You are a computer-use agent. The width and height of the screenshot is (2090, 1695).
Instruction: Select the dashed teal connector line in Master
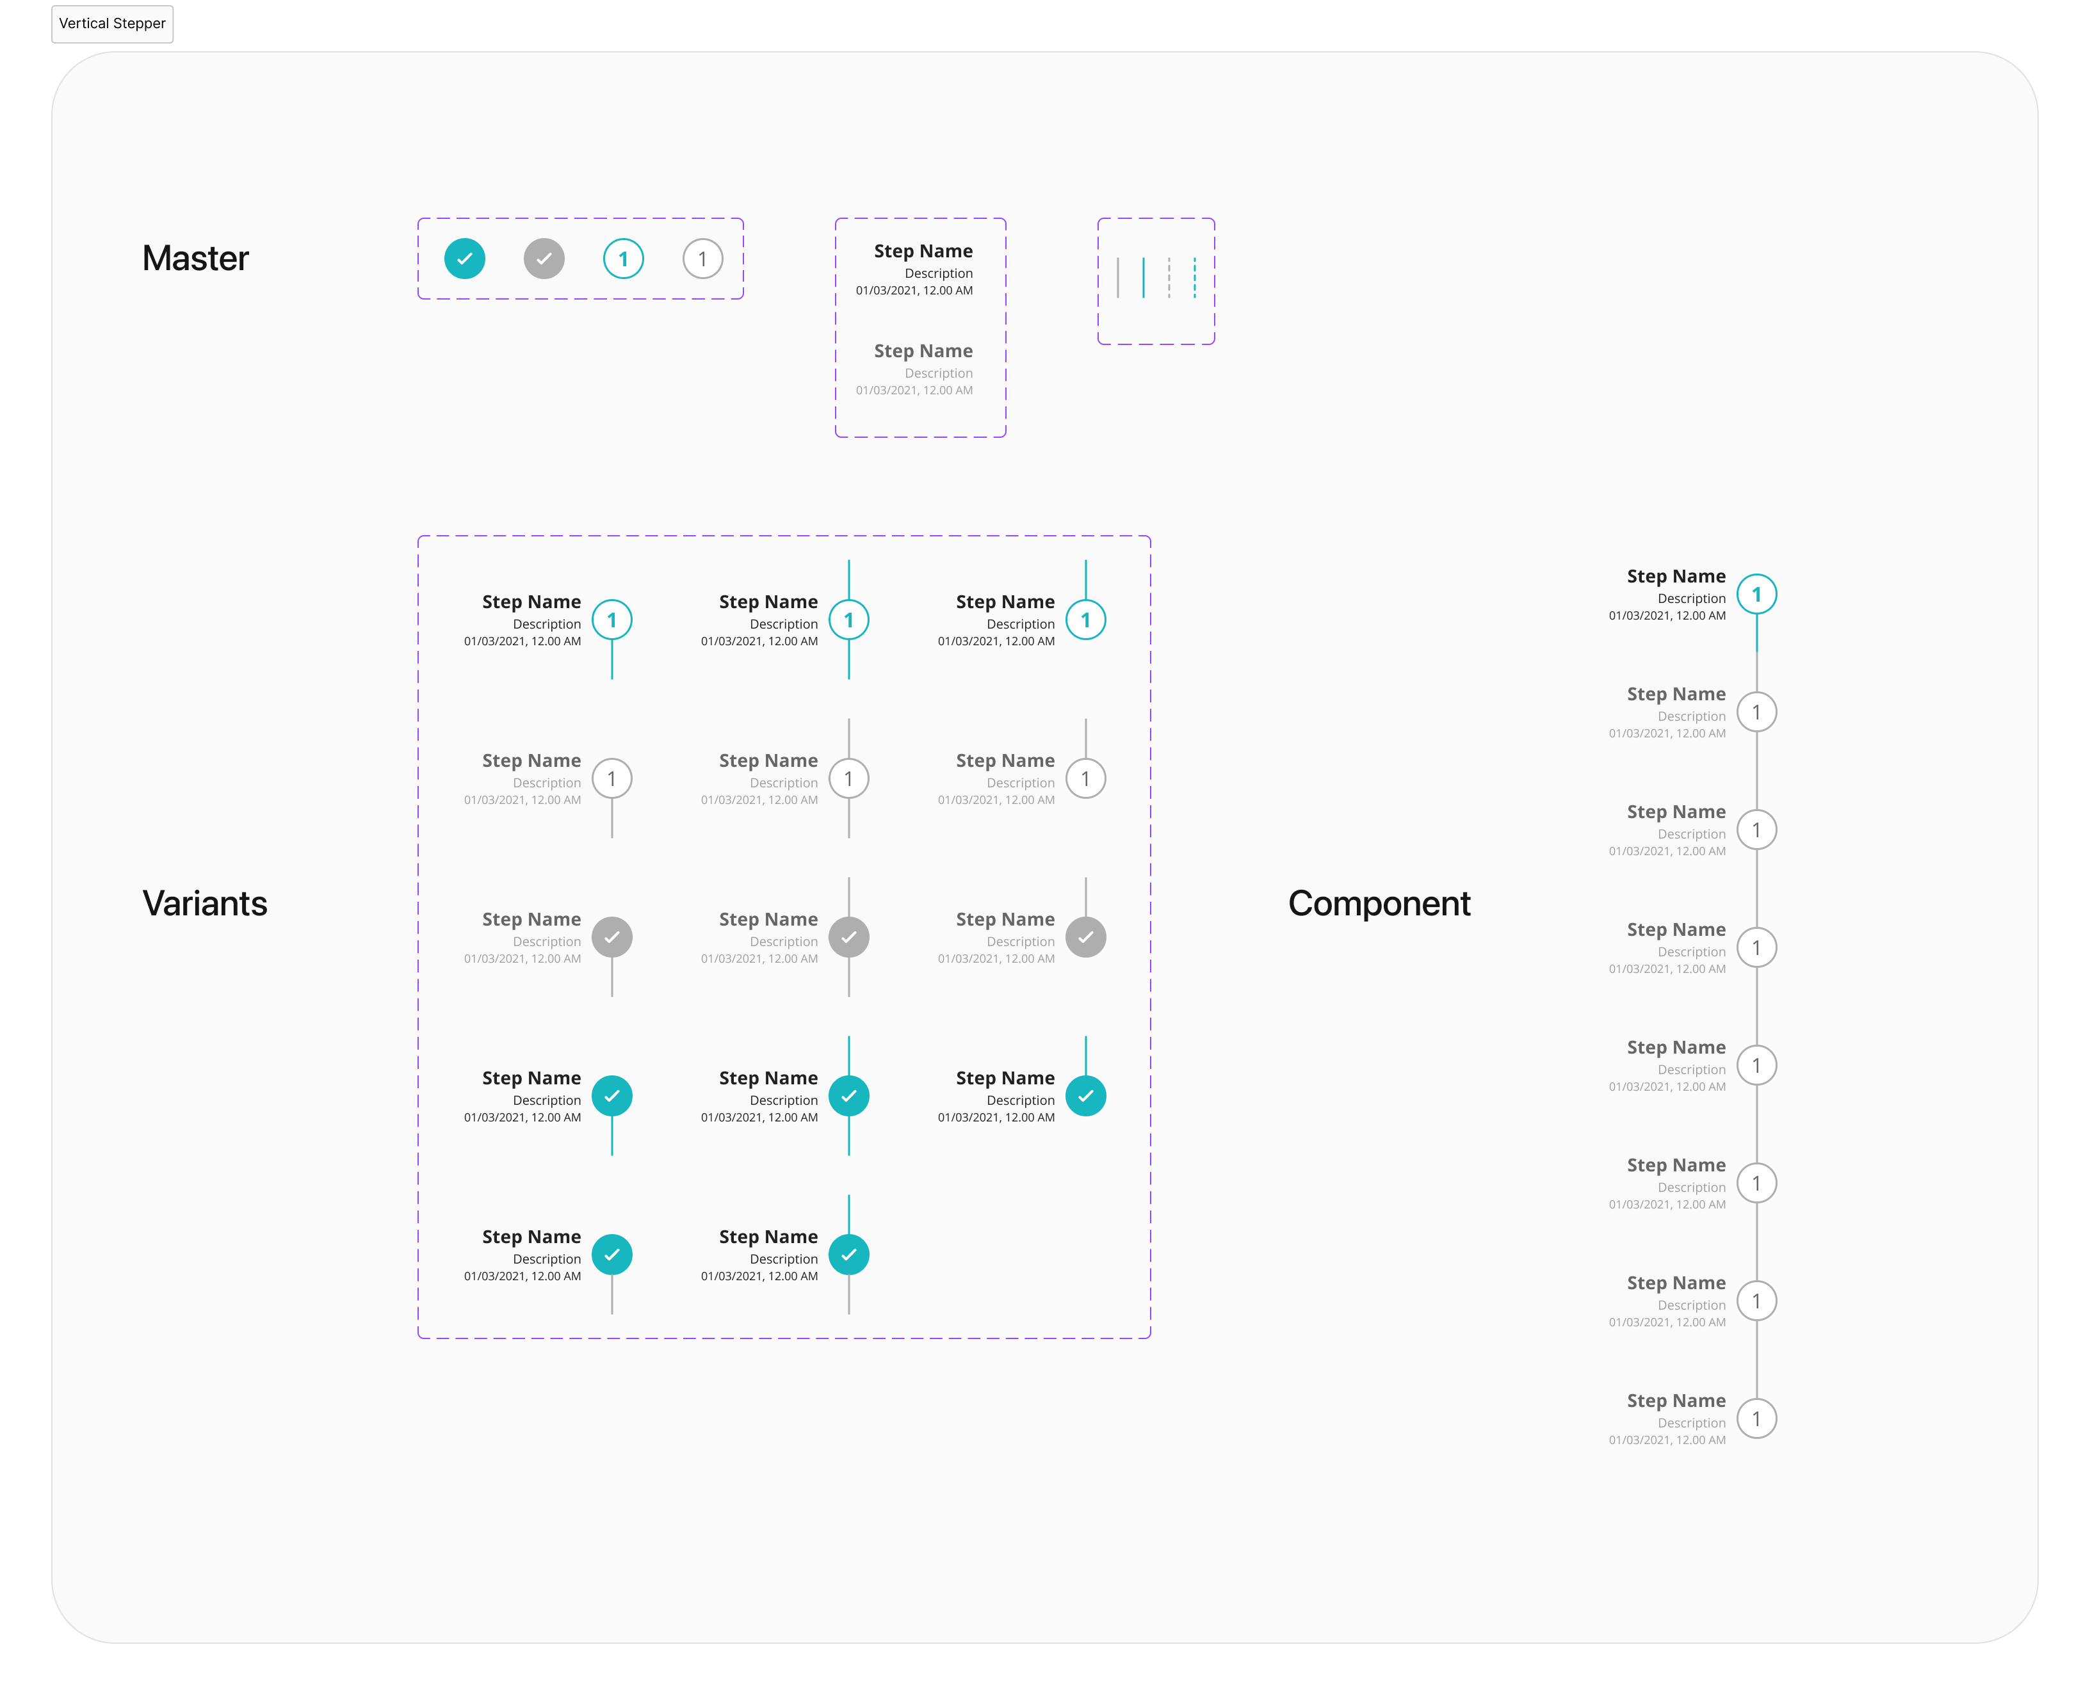1194,277
